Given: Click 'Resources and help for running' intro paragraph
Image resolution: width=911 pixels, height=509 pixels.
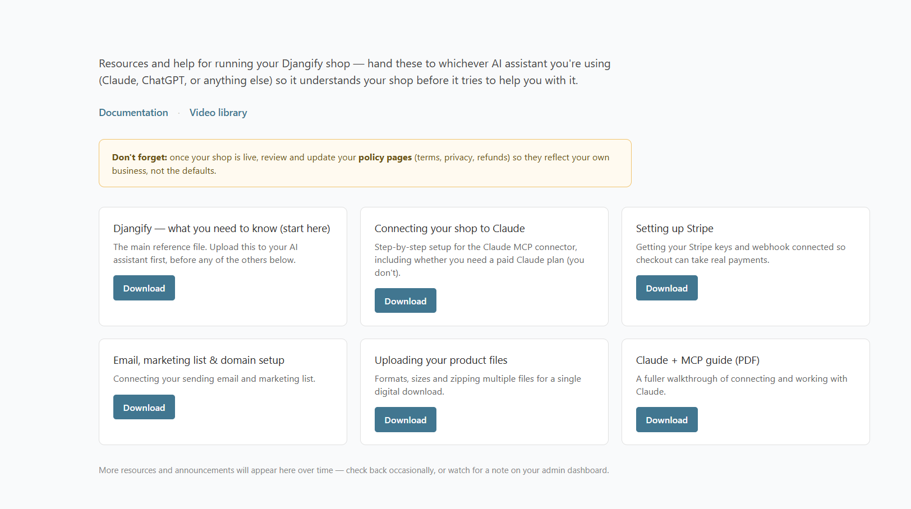Looking at the screenshot, I should pyautogui.click(x=355, y=72).
